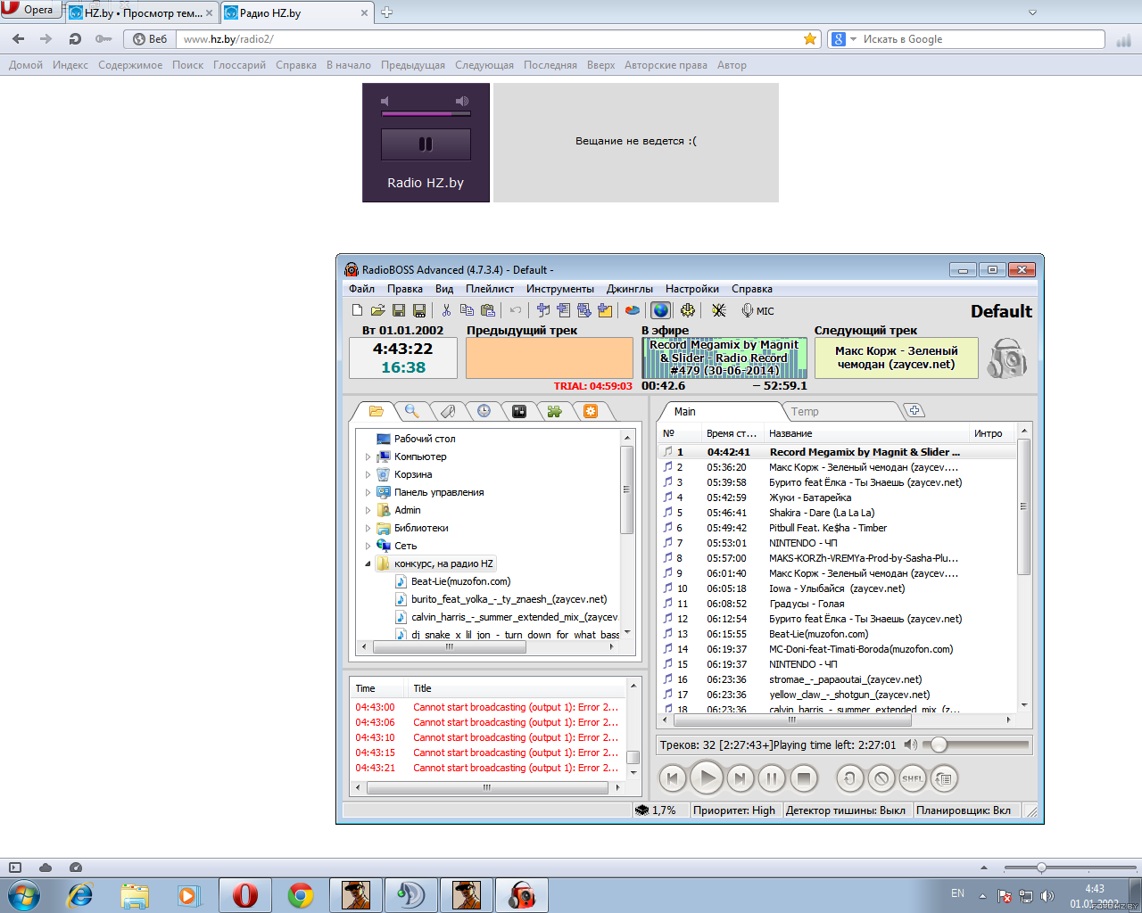Stop playback with the square button
1142x913 pixels.
click(x=804, y=778)
